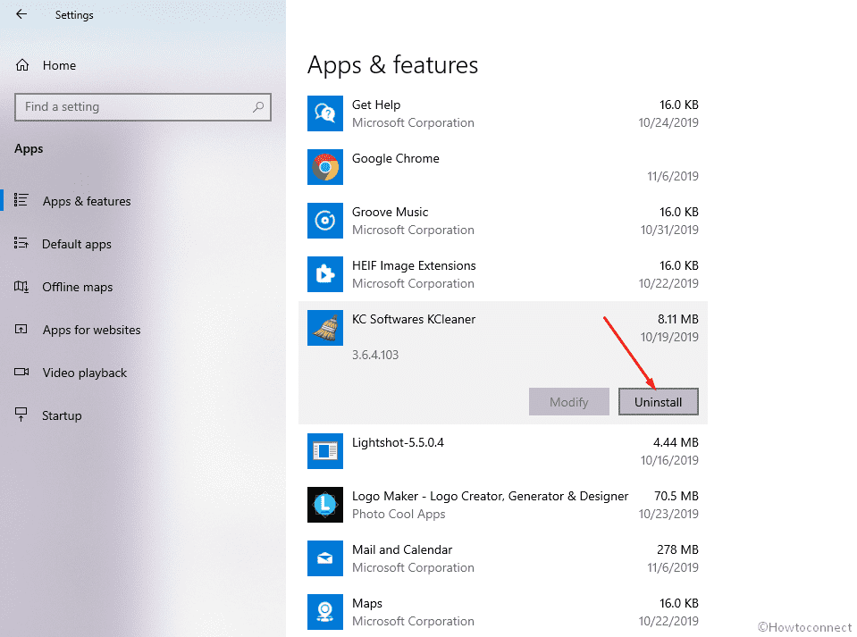Viewport: 857px width, 637px height.
Task: Click the disabled Modify button
Action: 569,401
